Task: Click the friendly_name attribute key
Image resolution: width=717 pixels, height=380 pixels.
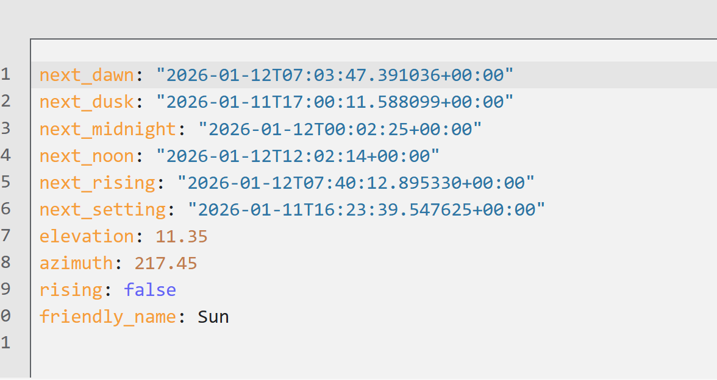Action: [x=107, y=317]
